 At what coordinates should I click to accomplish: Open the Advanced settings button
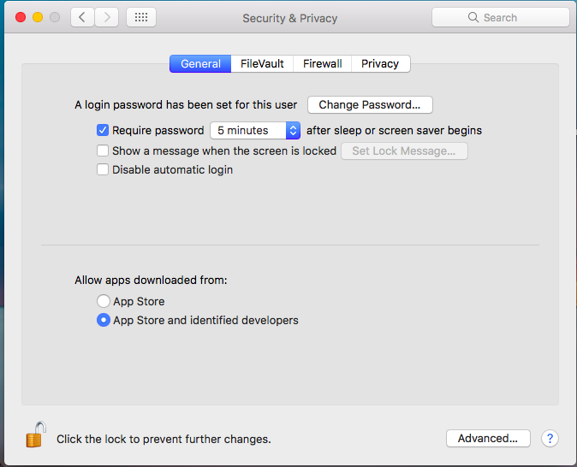coord(488,438)
